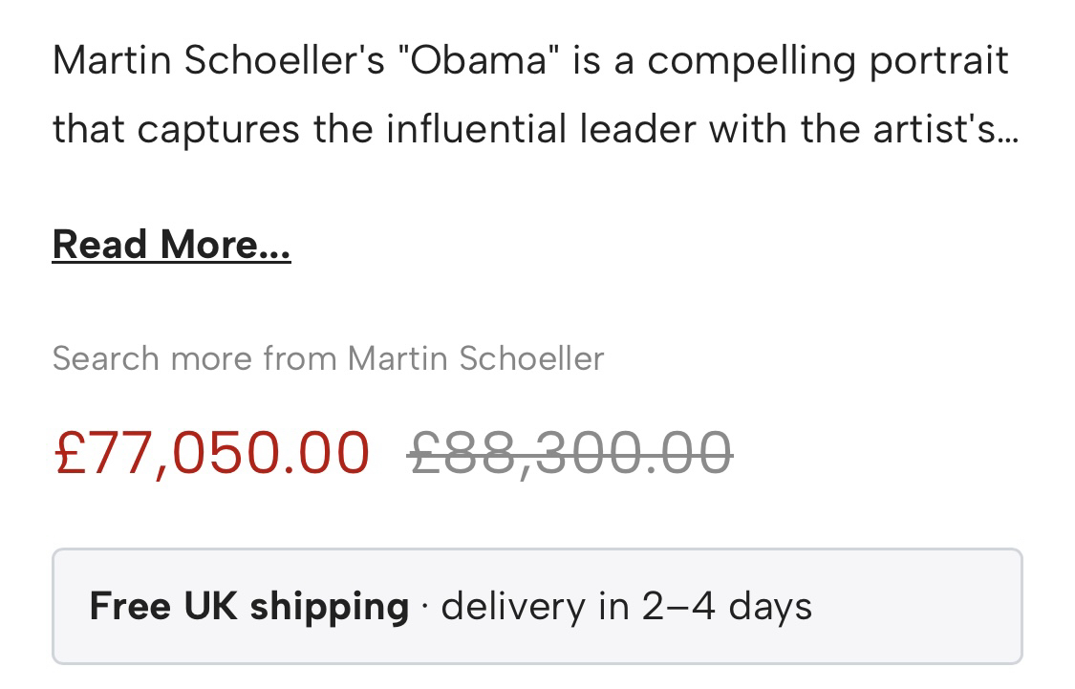Click the bold "Free UK shipping" text

tap(248, 606)
